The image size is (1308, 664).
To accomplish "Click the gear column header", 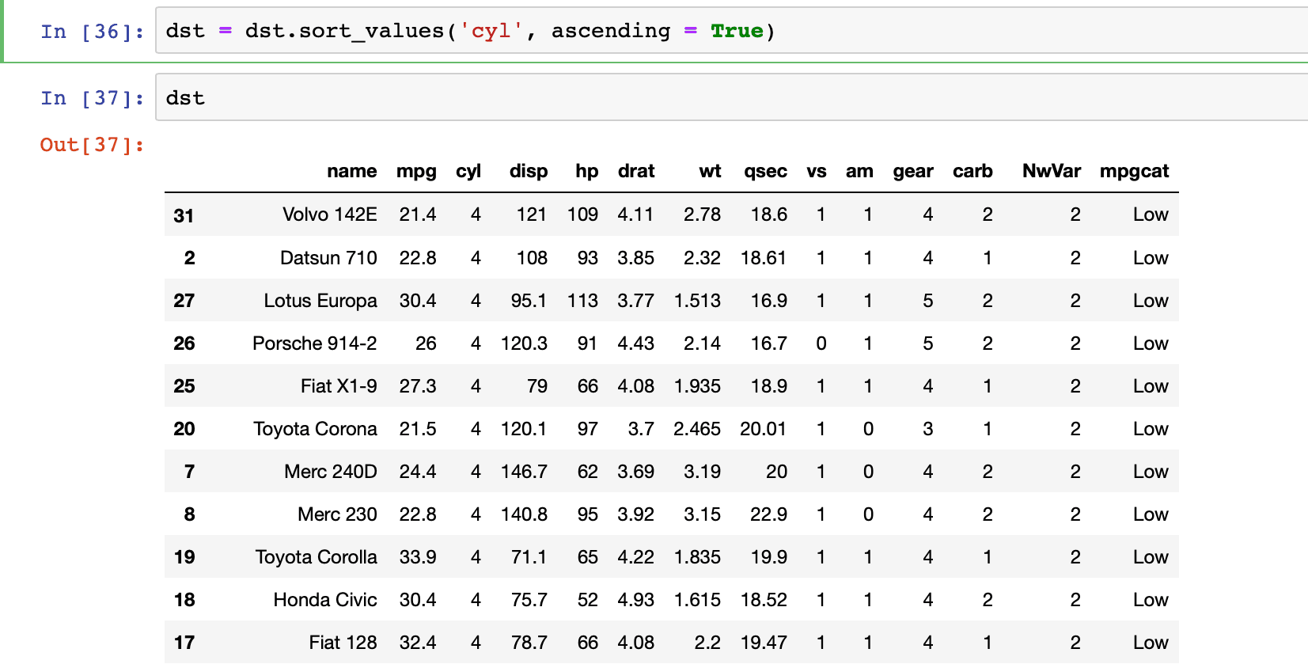I will coord(913,172).
